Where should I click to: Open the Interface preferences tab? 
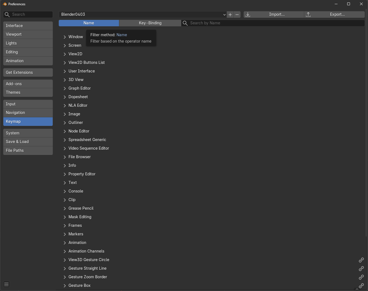click(28, 26)
